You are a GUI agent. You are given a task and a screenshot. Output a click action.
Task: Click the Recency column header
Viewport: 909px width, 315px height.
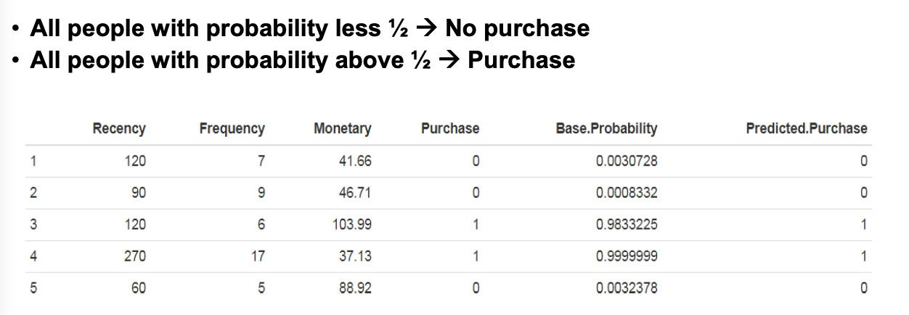[119, 129]
